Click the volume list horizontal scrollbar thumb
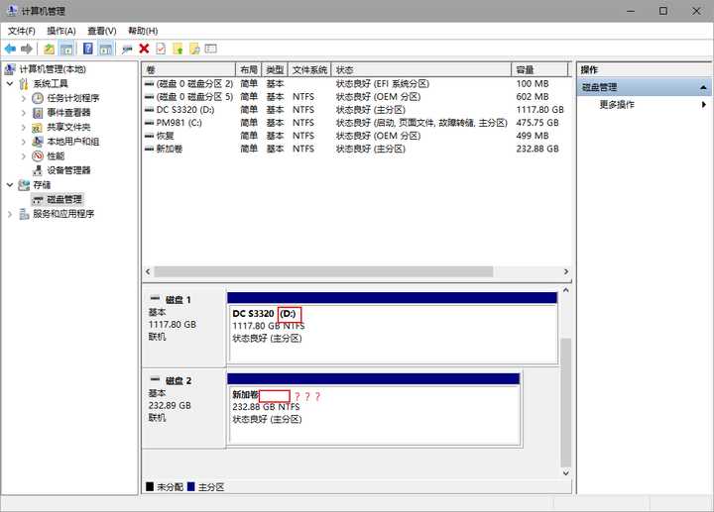The height and width of the screenshot is (512, 714). tap(323, 271)
